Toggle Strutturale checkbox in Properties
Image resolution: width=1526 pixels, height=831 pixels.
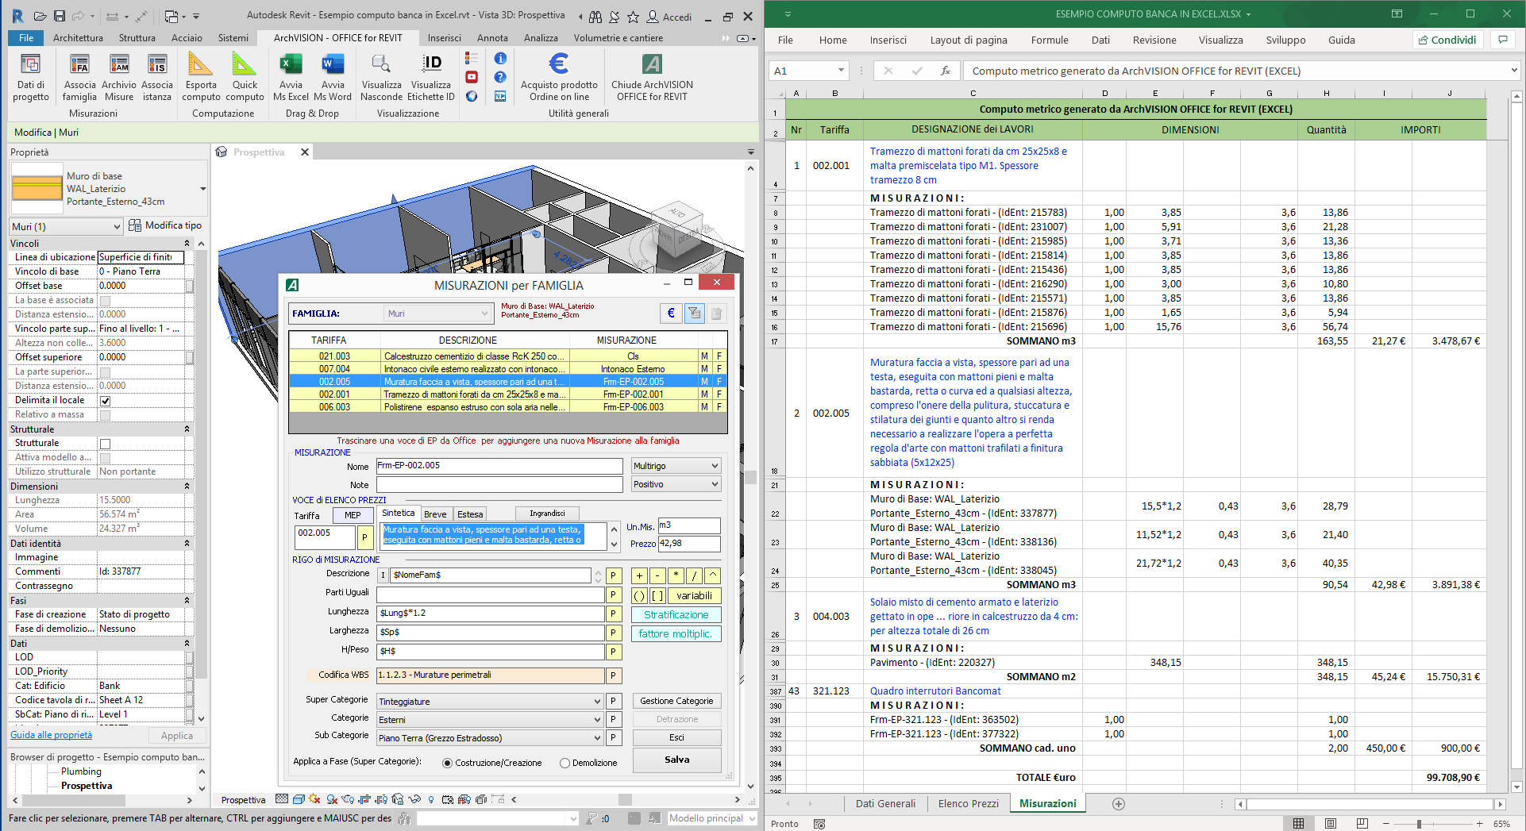tap(105, 443)
